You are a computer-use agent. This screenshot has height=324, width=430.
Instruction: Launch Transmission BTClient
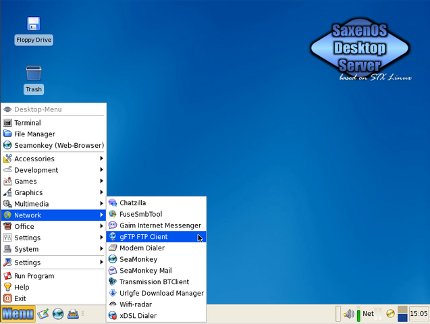point(156,281)
